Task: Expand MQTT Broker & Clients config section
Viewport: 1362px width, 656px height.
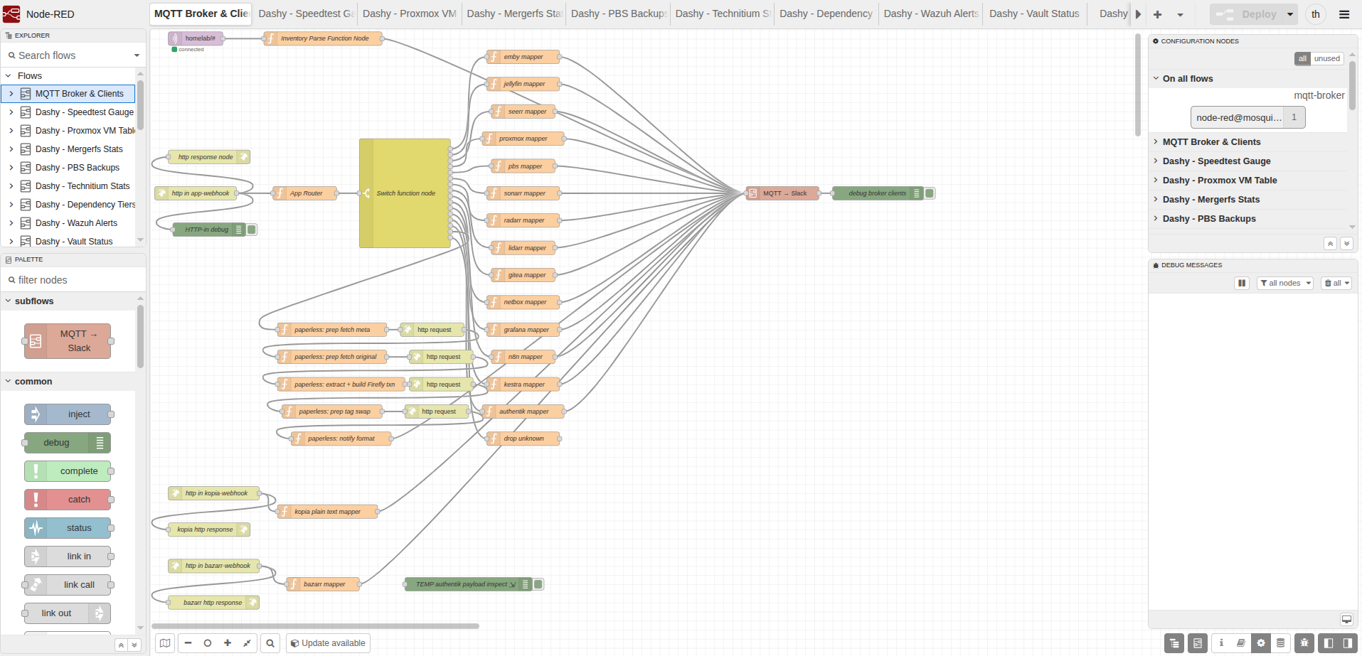Action: (1248, 142)
